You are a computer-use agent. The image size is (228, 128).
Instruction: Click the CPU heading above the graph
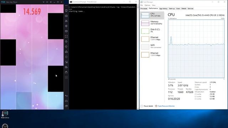coord(171,15)
